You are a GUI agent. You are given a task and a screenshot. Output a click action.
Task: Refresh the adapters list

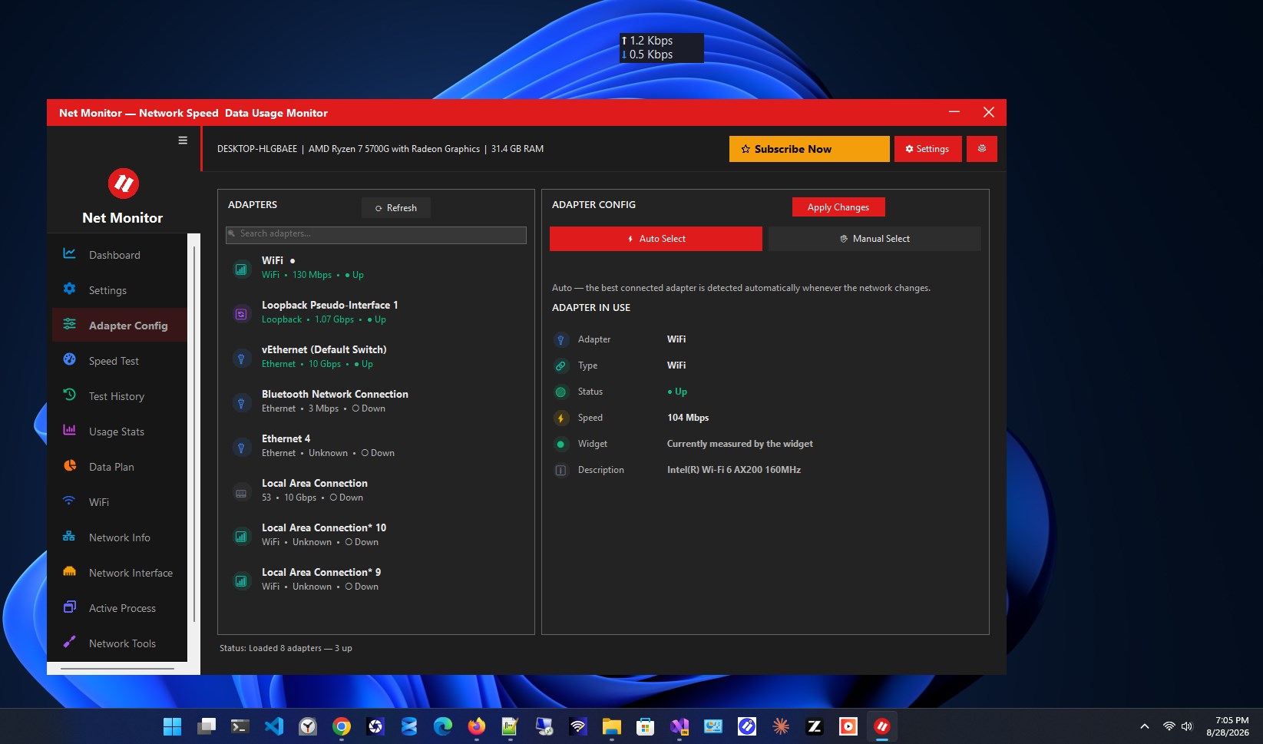[x=396, y=208]
